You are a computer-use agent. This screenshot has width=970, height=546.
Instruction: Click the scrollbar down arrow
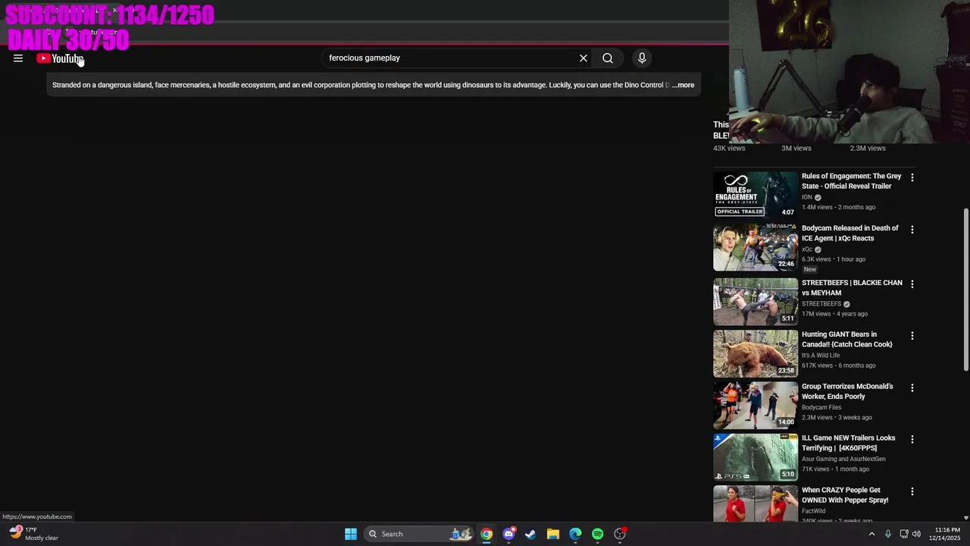click(965, 518)
